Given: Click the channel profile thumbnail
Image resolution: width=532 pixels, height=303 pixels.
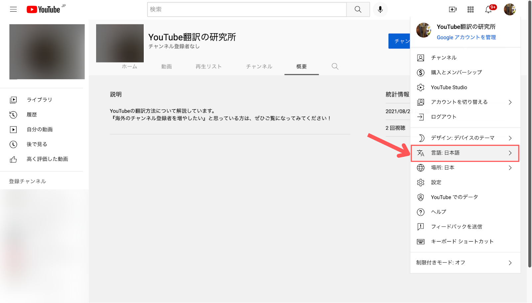Looking at the screenshot, I should tap(120, 43).
